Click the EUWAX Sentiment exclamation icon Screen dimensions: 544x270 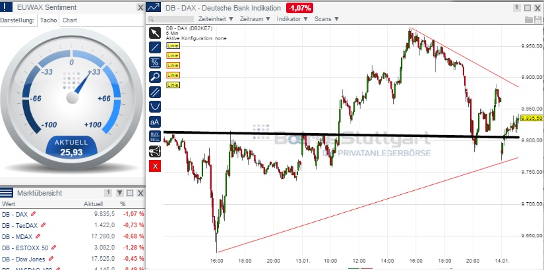coord(6,7)
